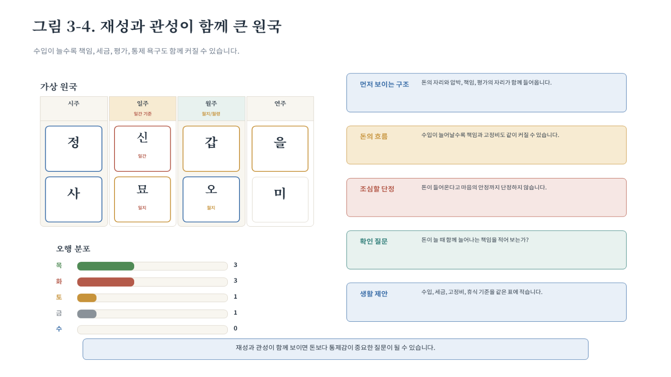This screenshot has width=671, height=377.
Task: Select the '갑' stem card
Action: [x=211, y=149]
